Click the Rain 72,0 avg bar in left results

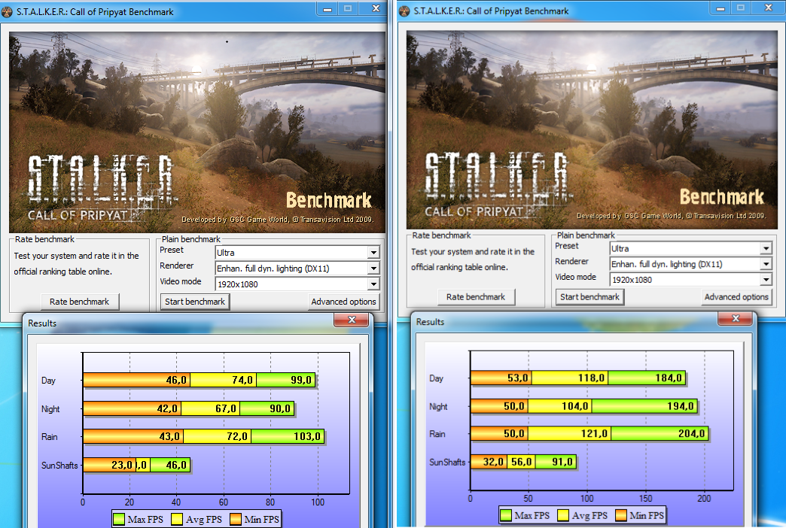point(218,436)
